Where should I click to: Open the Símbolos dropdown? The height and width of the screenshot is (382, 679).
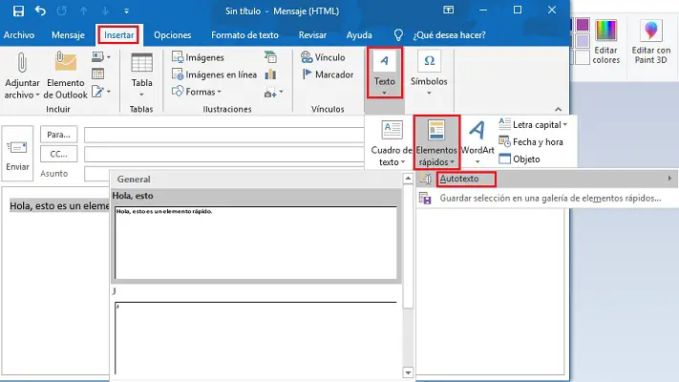[x=429, y=74]
